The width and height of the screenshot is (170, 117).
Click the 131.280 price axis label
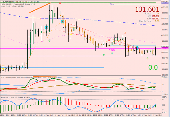165,69
